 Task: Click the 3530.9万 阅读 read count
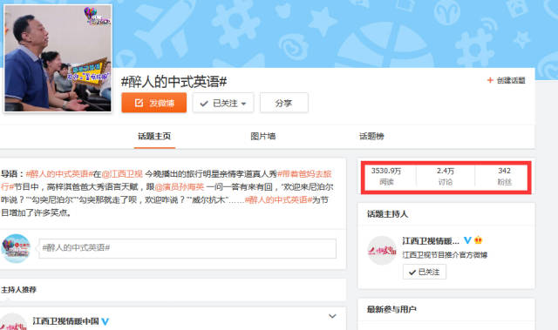[x=386, y=176]
